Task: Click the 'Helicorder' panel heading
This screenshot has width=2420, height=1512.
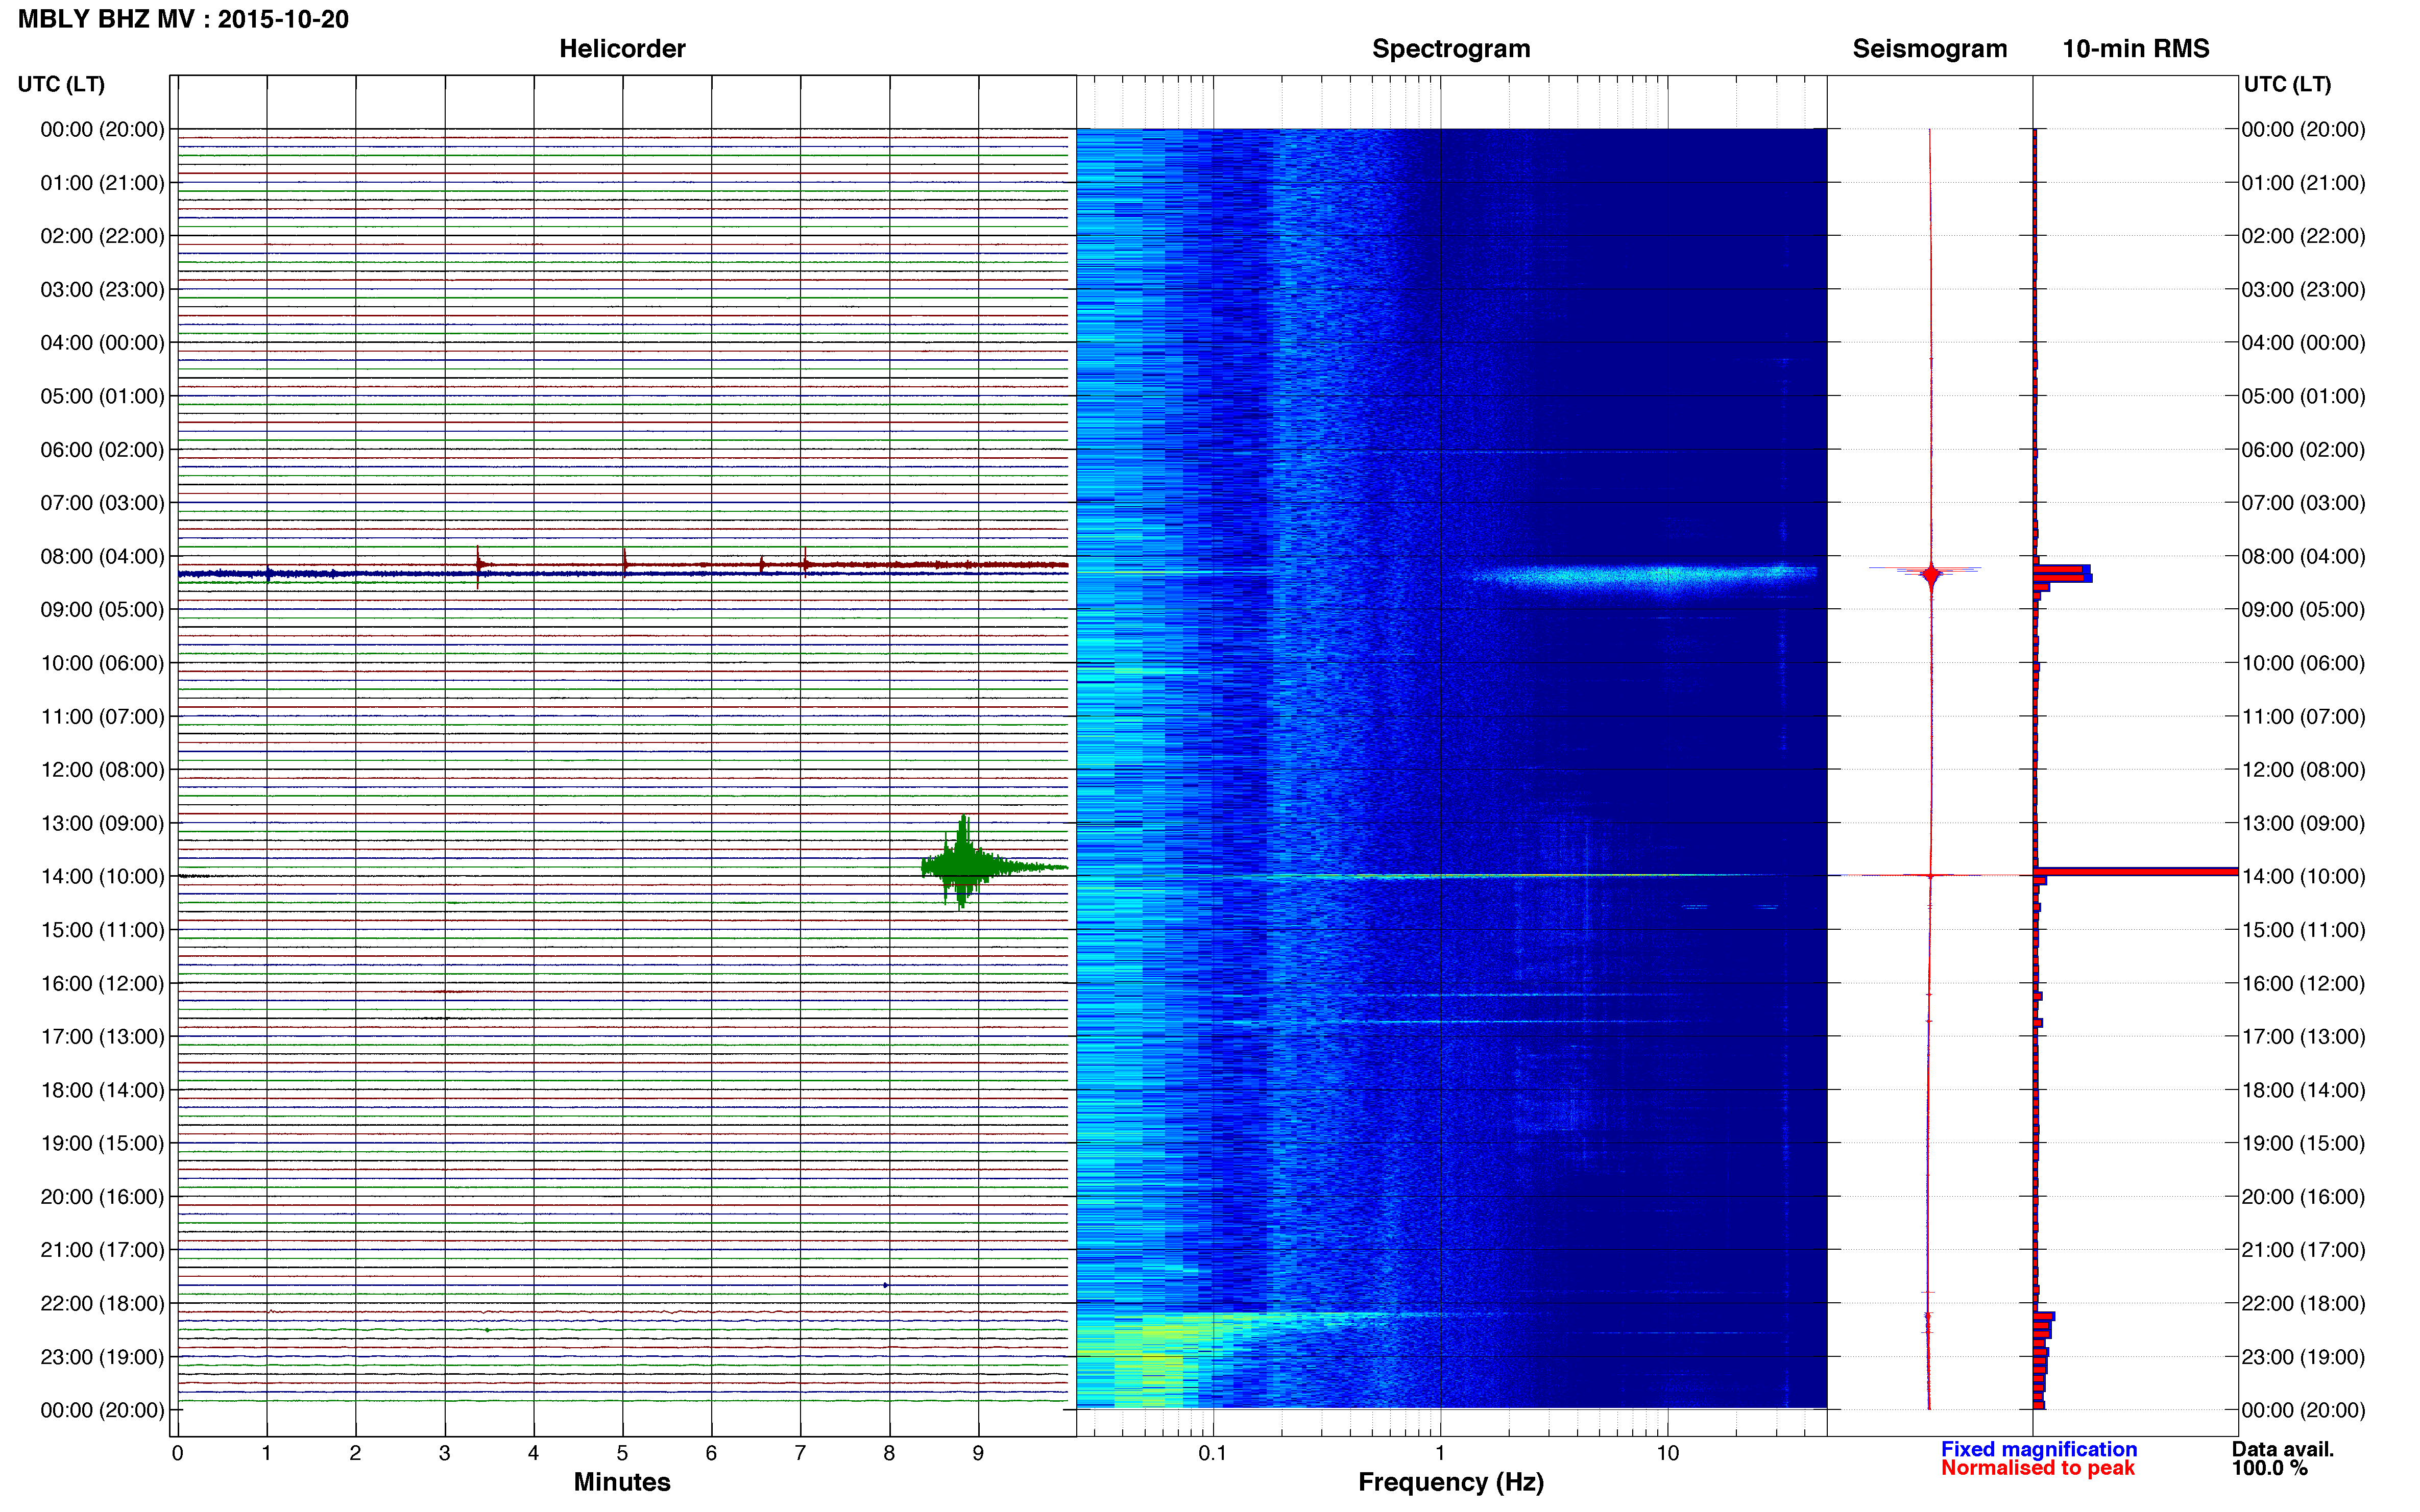Action: click(x=622, y=49)
